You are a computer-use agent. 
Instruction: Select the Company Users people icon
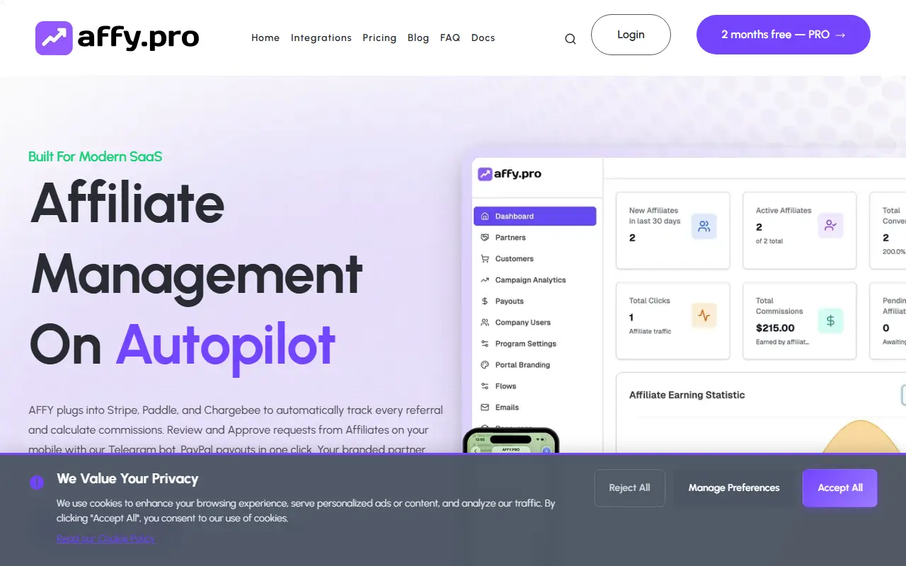(x=485, y=323)
